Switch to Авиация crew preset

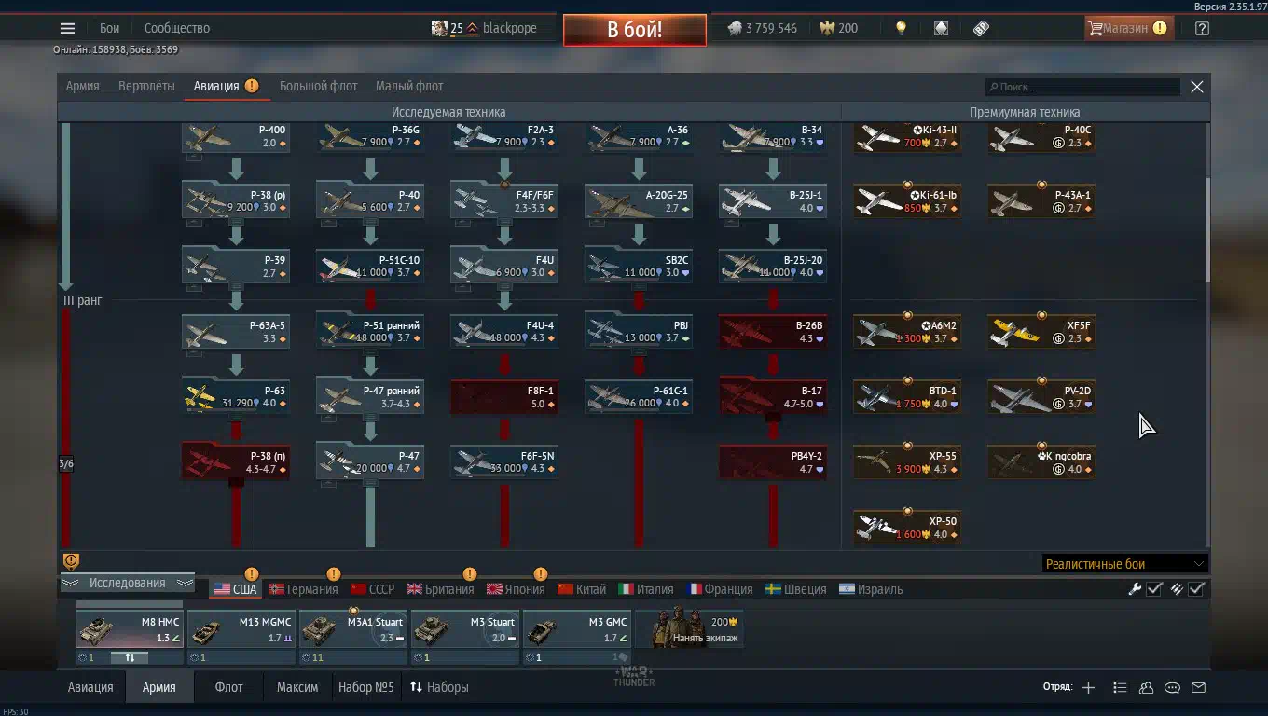pos(90,687)
